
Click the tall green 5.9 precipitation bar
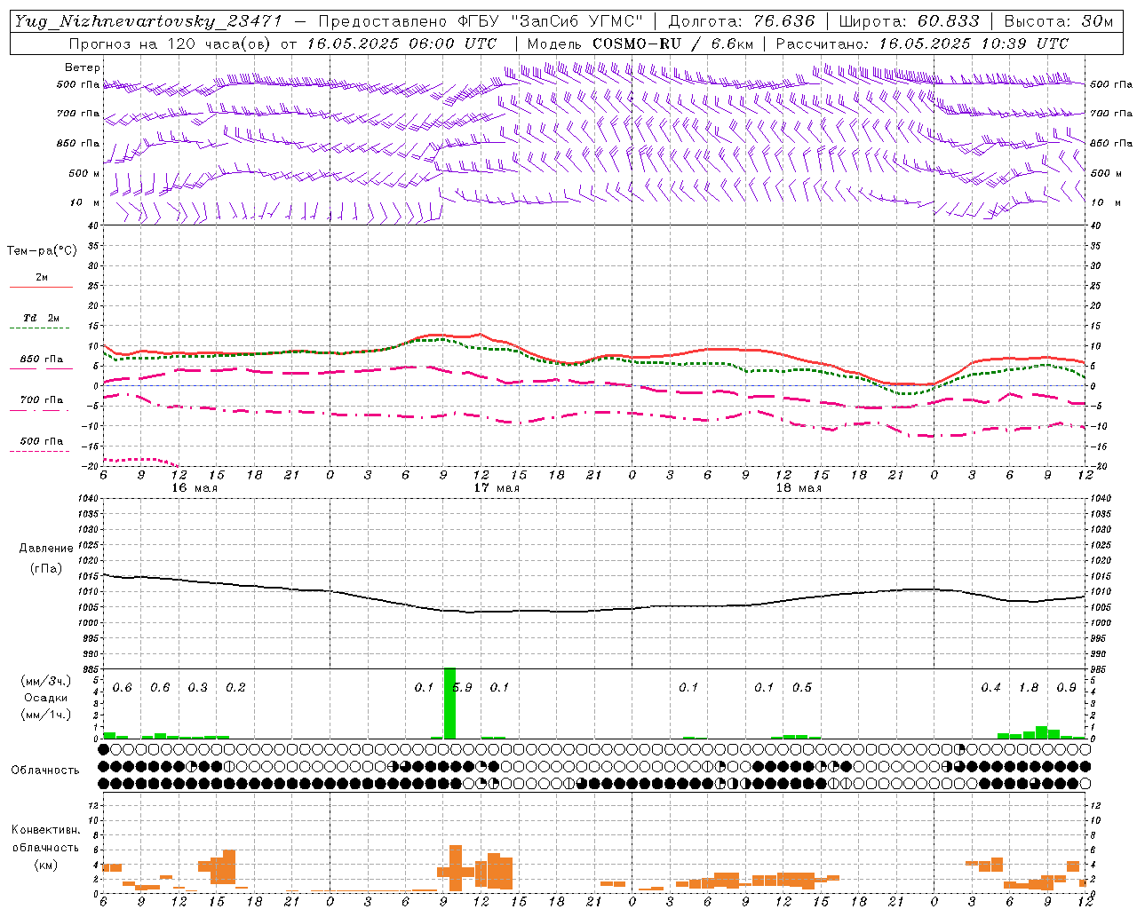point(449,703)
